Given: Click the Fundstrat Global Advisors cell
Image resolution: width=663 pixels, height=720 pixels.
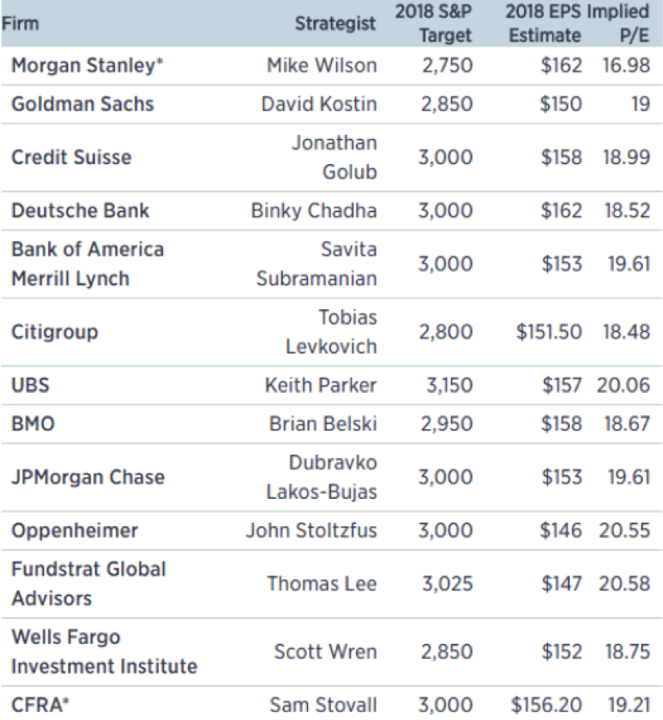Looking at the screenshot, I should [88, 583].
